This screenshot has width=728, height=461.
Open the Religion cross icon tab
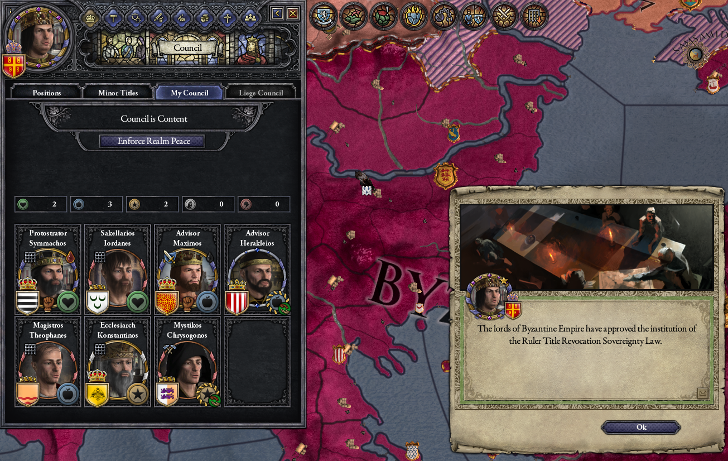pyautogui.click(x=228, y=17)
